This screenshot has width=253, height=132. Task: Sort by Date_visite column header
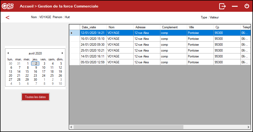93,27
